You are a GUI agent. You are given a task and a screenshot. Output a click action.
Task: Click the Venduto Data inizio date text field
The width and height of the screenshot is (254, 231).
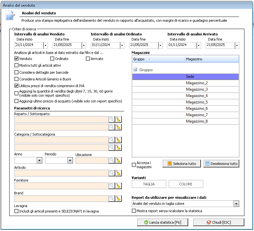click(29, 45)
